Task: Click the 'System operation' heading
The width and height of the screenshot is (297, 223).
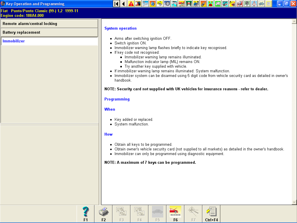Action: point(120,28)
